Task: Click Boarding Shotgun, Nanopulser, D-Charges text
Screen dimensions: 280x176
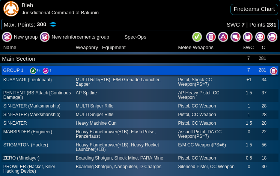Action: (118, 167)
